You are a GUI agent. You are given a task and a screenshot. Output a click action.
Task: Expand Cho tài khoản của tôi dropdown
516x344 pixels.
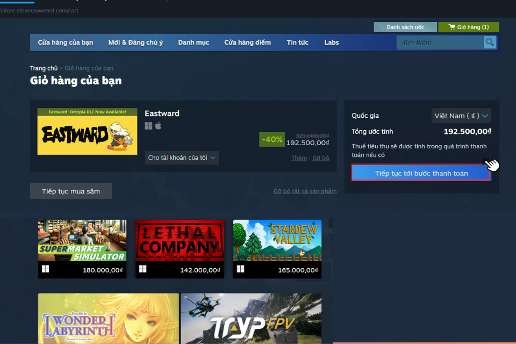[x=182, y=157]
